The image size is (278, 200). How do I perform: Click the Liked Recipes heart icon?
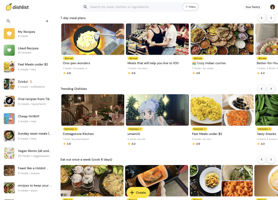(9, 50)
